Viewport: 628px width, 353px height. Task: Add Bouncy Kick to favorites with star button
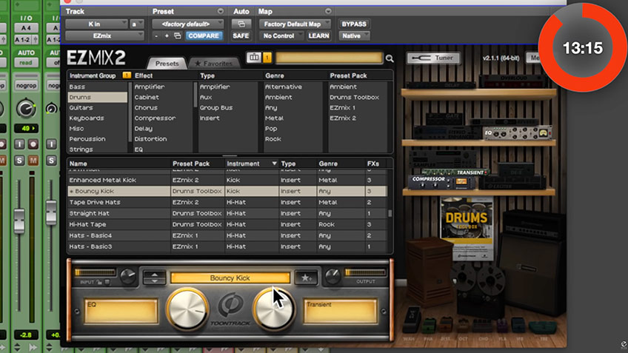(306, 278)
